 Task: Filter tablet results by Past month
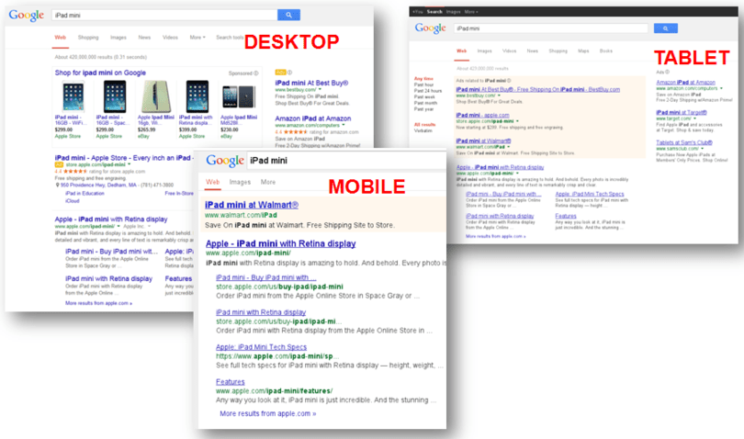point(425,103)
